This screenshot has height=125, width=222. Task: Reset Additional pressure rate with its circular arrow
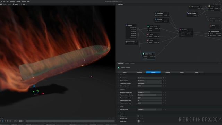[x=163, y=92]
